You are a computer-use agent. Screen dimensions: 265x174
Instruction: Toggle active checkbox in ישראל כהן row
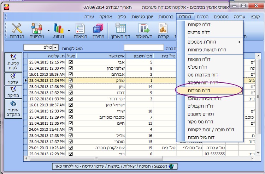click(71, 105)
